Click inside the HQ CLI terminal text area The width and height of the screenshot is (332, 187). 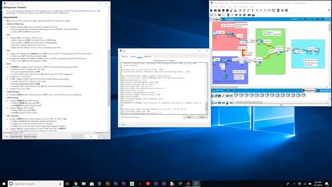click(x=163, y=88)
